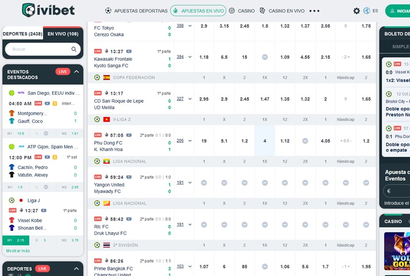
Task: Expand more markets for CD San Roque de Lepe
Action: point(190,99)
